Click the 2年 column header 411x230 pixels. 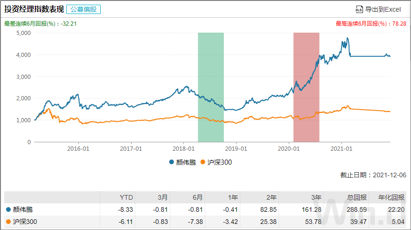(x=272, y=197)
